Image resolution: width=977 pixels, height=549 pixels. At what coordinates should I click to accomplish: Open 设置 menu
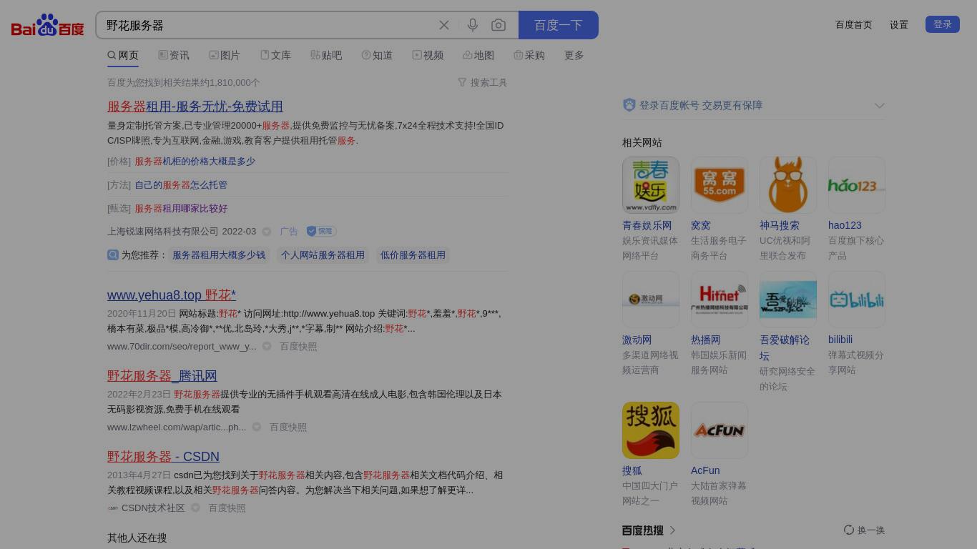click(899, 24)
